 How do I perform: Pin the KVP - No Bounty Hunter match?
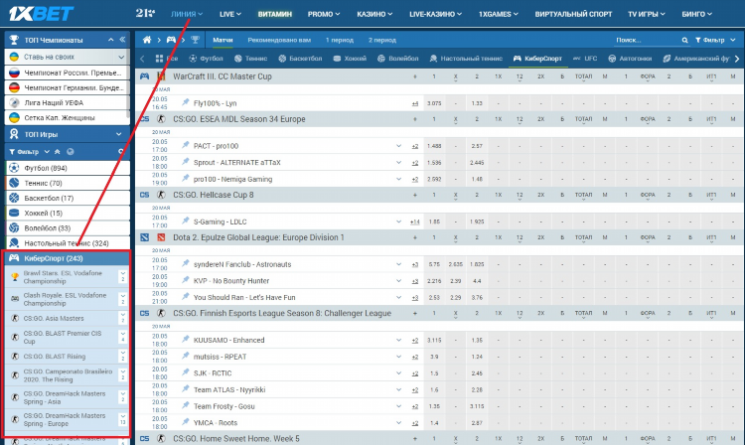[186, 280]
